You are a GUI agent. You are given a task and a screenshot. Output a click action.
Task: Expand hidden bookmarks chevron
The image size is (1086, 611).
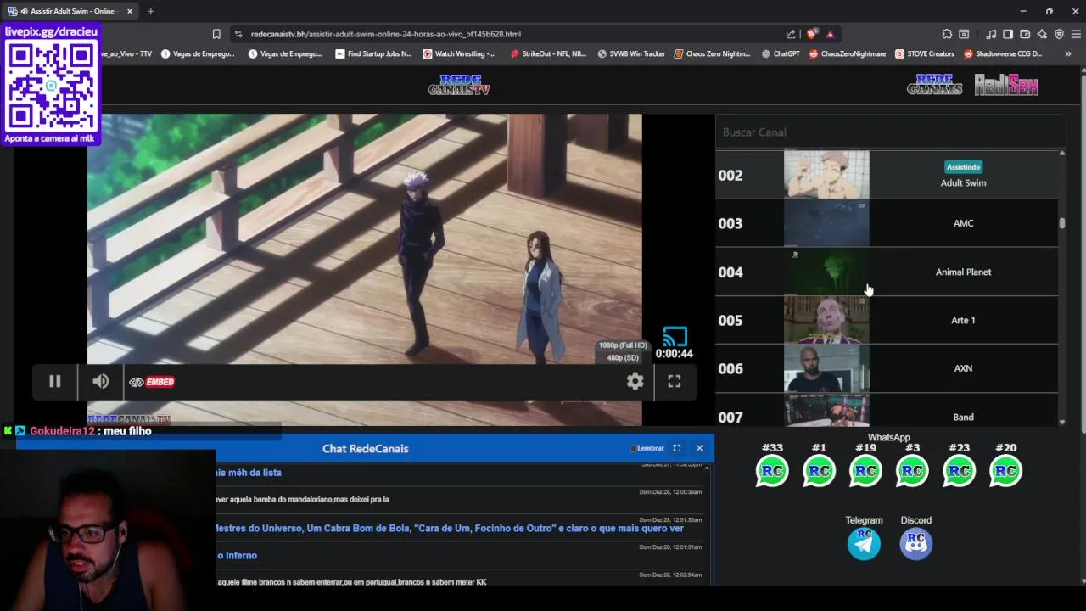(1067, 53)
